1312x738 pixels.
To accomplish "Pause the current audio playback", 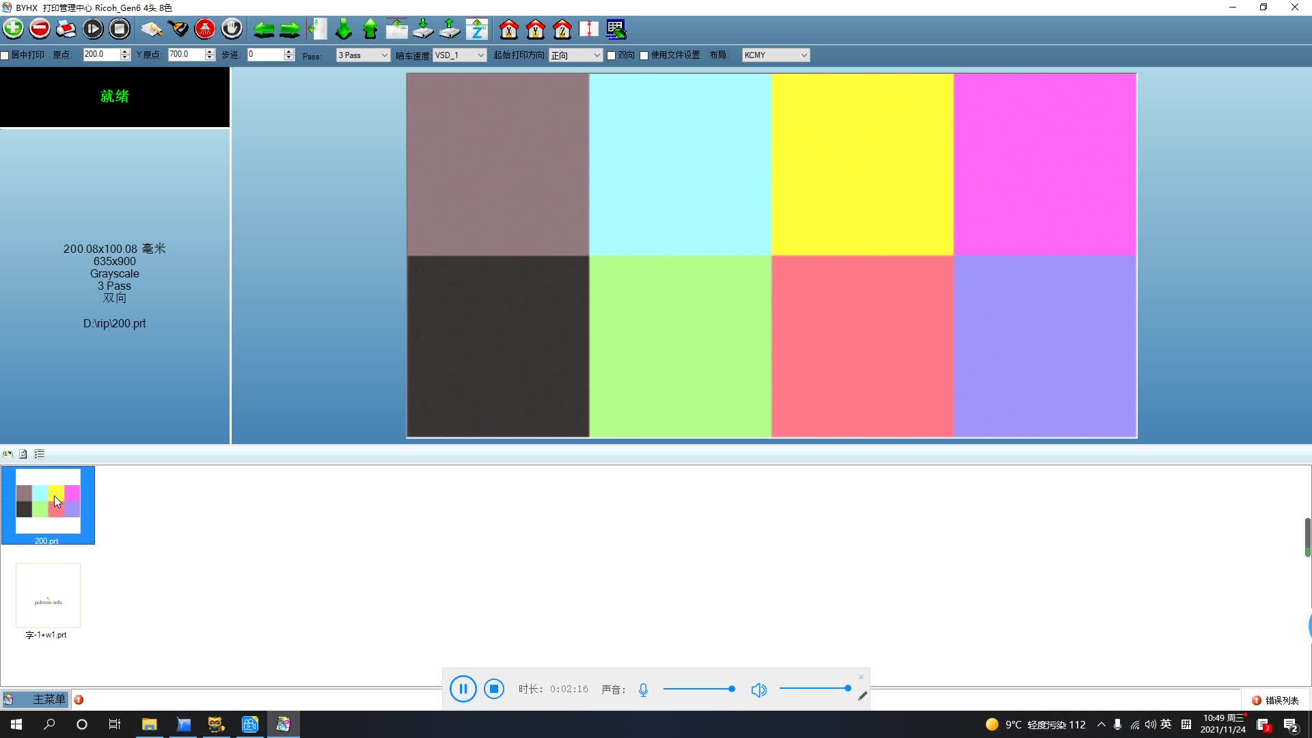I will (462, 689).
